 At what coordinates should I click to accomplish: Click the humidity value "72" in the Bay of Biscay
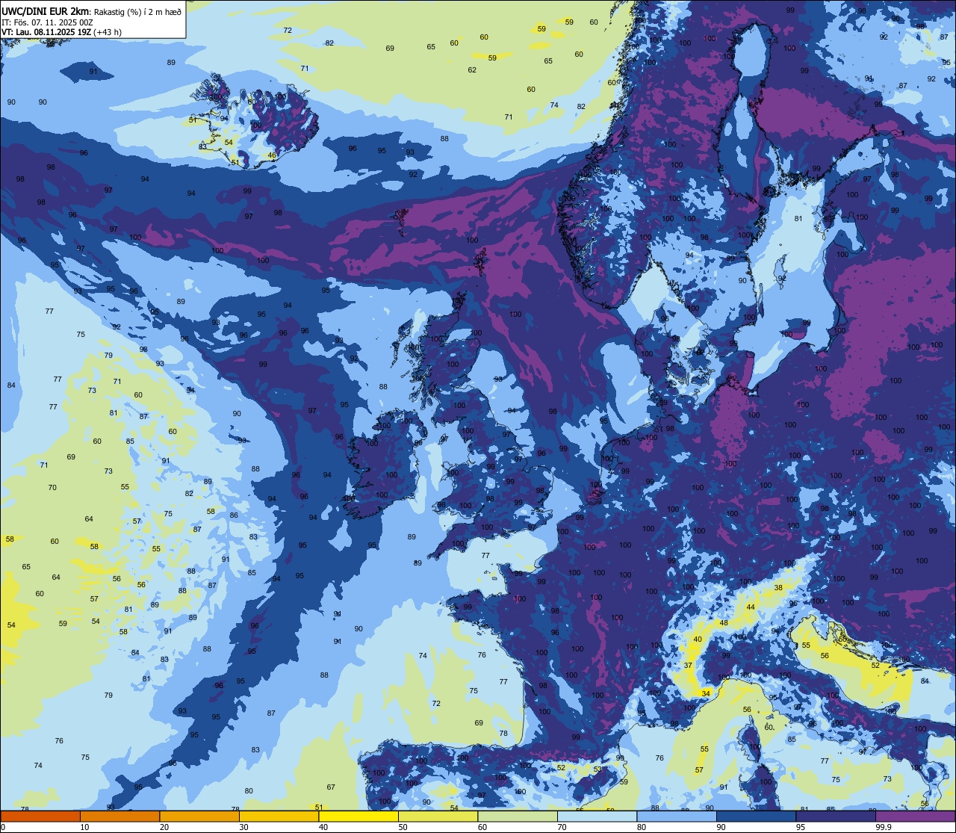click(x=436, y=703)
